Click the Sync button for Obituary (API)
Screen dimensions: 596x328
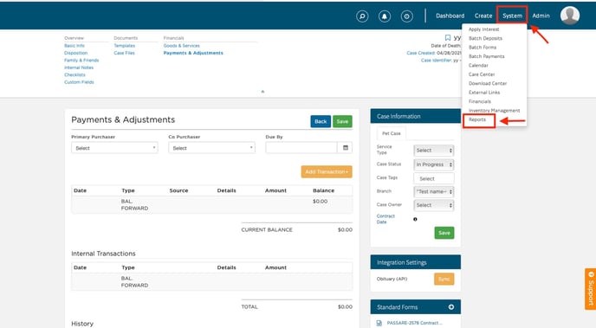point(444,279)
